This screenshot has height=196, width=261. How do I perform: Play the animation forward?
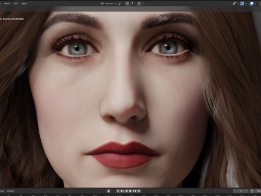pos(130,191)
